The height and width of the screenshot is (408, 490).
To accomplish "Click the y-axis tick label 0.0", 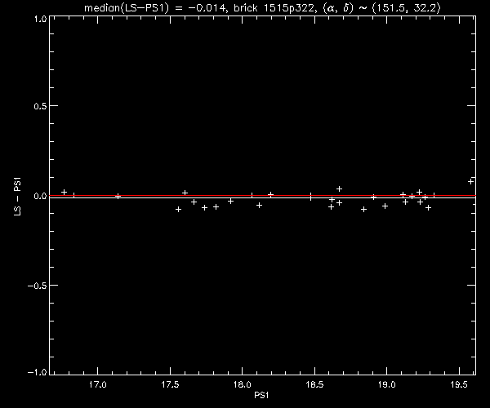I will 40,196.
